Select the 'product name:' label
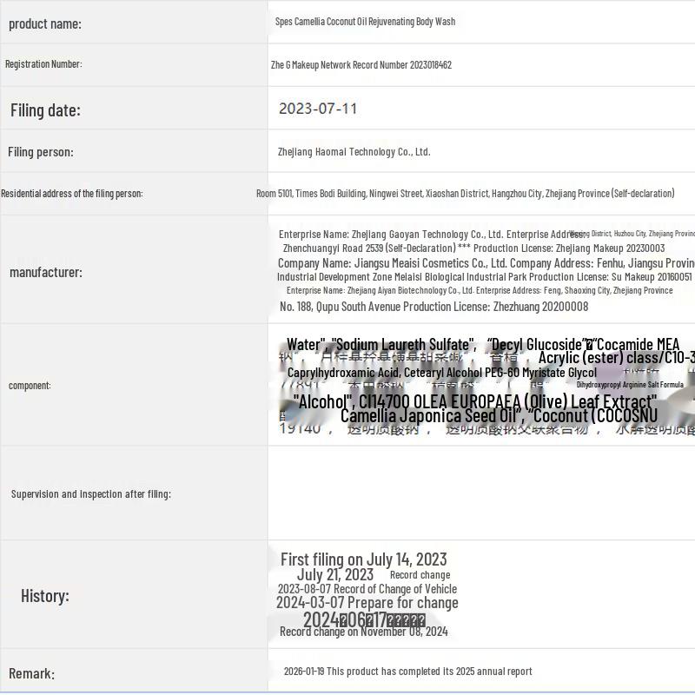Viewport: 695px width, 695px height. tap(45, 24)
